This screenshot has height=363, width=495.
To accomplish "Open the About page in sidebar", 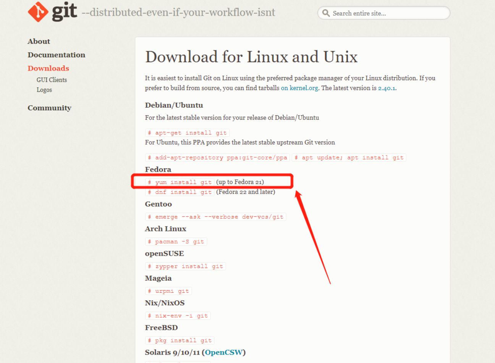I will pos(39,41).
